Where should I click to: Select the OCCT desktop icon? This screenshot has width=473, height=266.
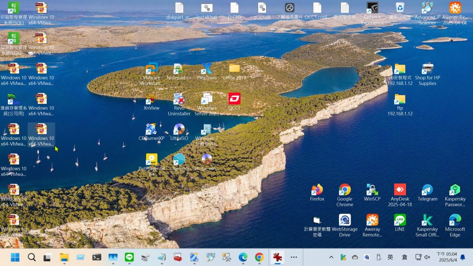pos(234,99)
